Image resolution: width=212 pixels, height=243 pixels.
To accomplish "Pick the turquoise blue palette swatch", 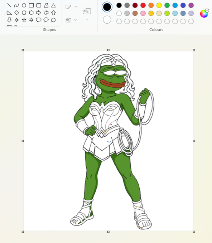I will click(x=175, y=5).
